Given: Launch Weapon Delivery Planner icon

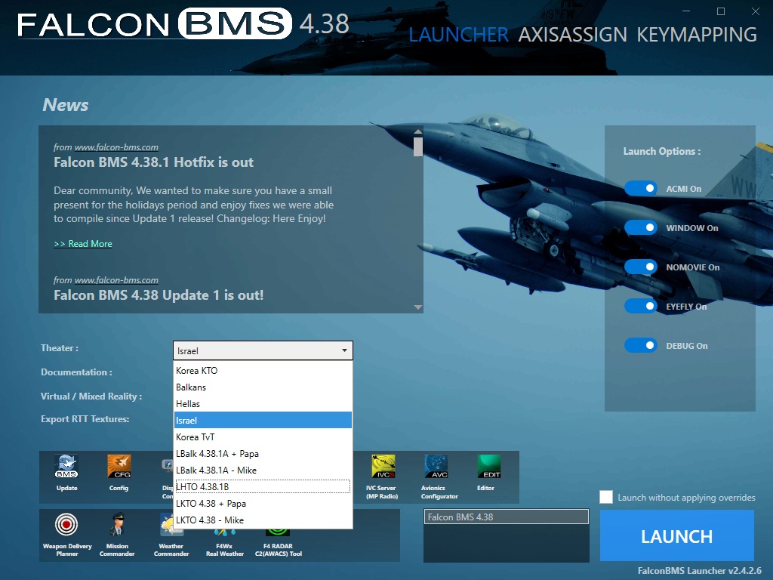Looking at the screenshot, I should [66, 524].
